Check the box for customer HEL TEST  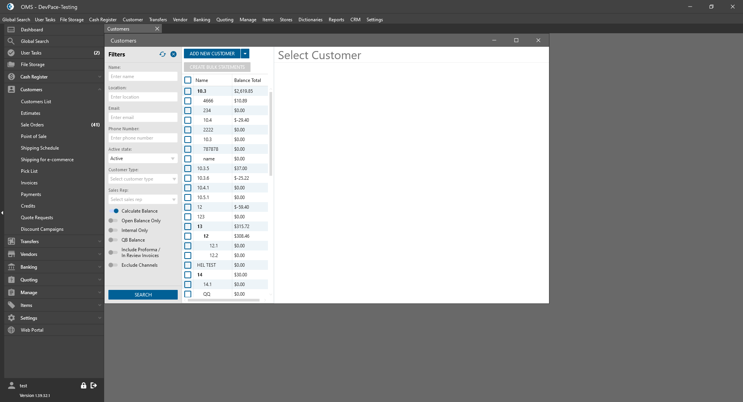click(188, 265)
